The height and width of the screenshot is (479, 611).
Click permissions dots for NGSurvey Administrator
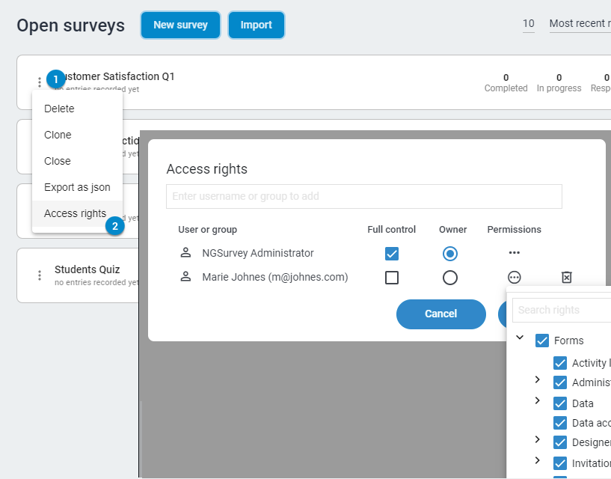(514, 253)
